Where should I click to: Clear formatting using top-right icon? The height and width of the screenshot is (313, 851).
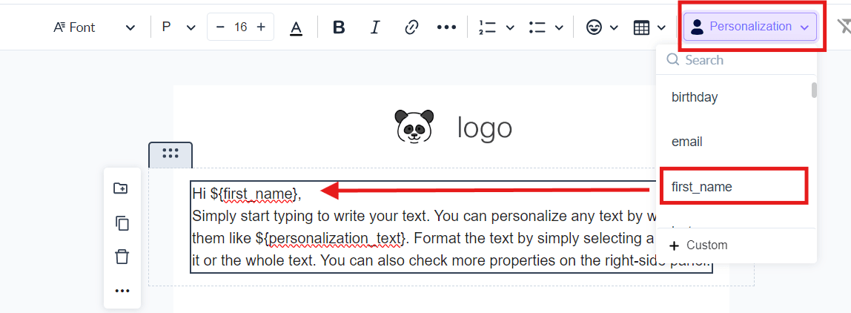tap(844, 27)
